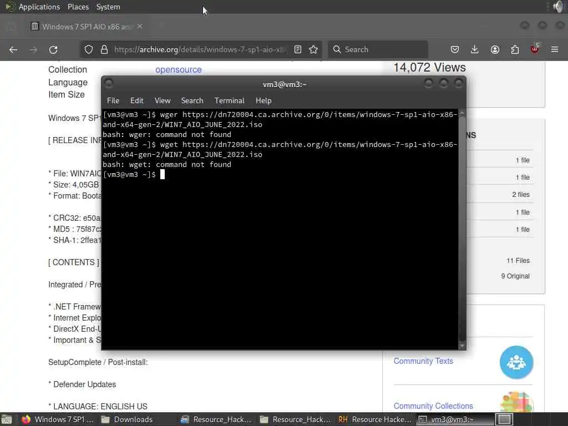This screenshot has height=426, width=568.
Task: Click '[ CONTENTS ]' heading text
Action: point(74,262)
